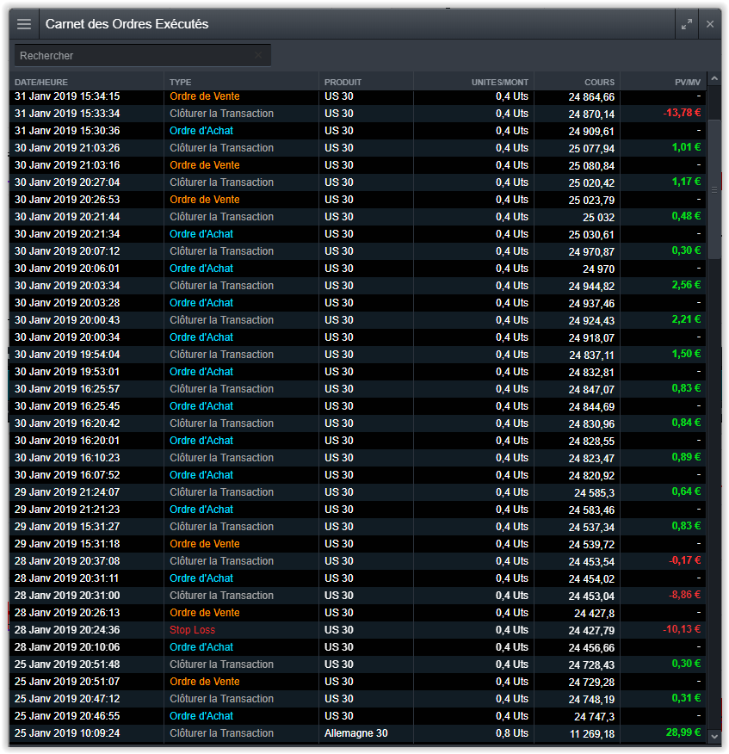Expand the panel to full screen
The height and width of the screenshot is (754, 729).
pos(687,24)
